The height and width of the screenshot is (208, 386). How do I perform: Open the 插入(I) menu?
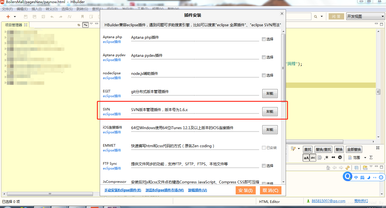point(37,9)
